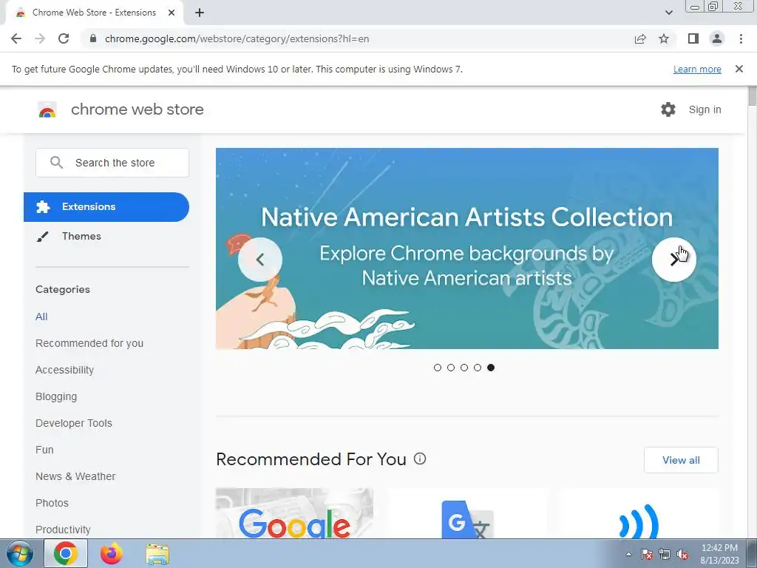This screenshot has height=568, width=757.
Task: Select third carousel dot
Action: 464,368
